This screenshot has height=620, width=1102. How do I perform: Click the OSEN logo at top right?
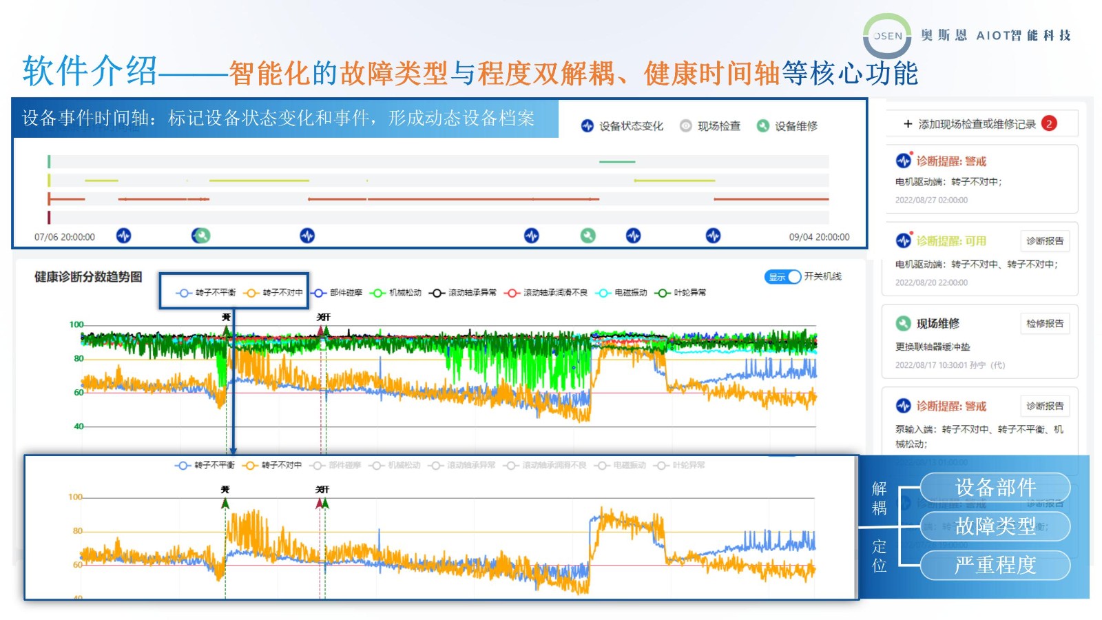[887, 36]
